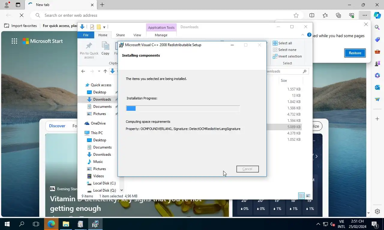The image size is (384, 230).
Task: Open Explorer File menu
Action: click(x=86, y=35)
